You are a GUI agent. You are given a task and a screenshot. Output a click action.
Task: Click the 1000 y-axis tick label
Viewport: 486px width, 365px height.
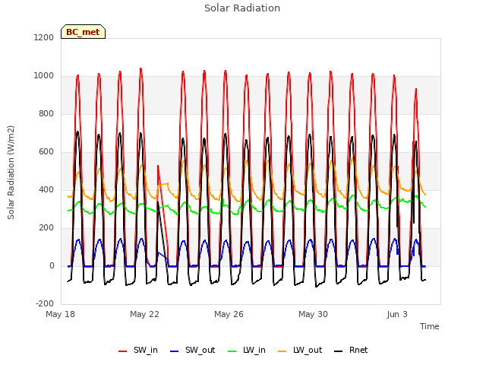tap(44, 76)
